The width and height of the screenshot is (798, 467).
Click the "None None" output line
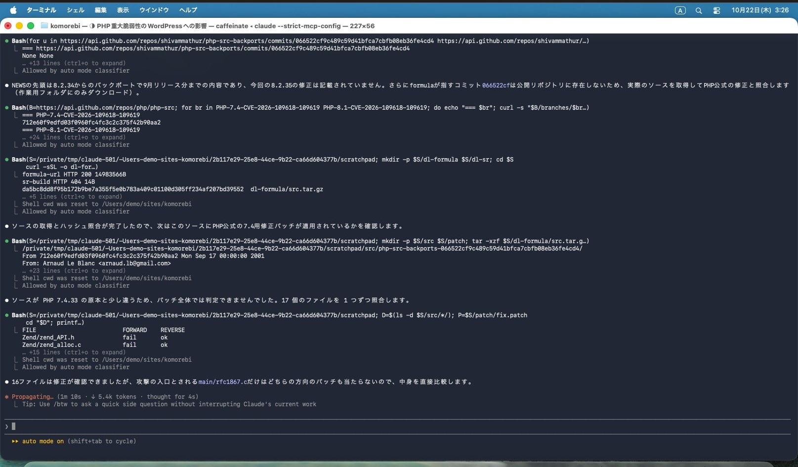point(38,56)
